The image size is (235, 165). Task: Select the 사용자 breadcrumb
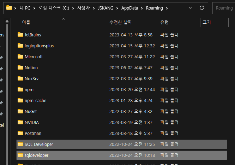[x=84, y=8]
